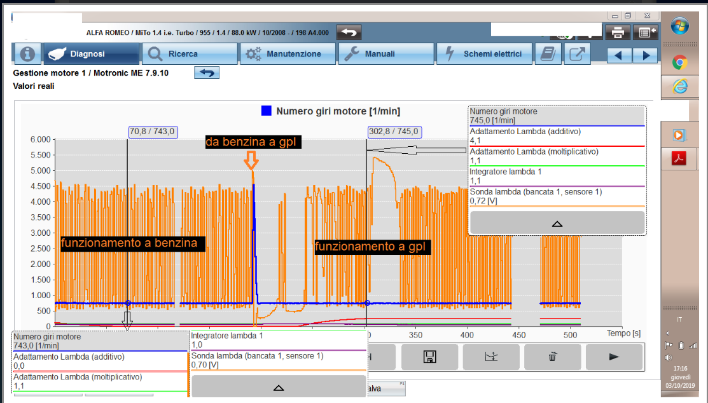Open the media player taskbar icon
This screenshot has height=403, width=708.
(x=679, y=135)
